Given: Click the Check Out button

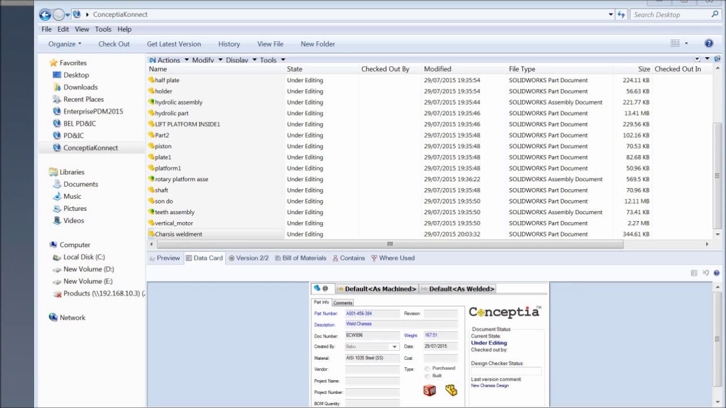Looking at the screenshot, I should (x=114, y=44).
